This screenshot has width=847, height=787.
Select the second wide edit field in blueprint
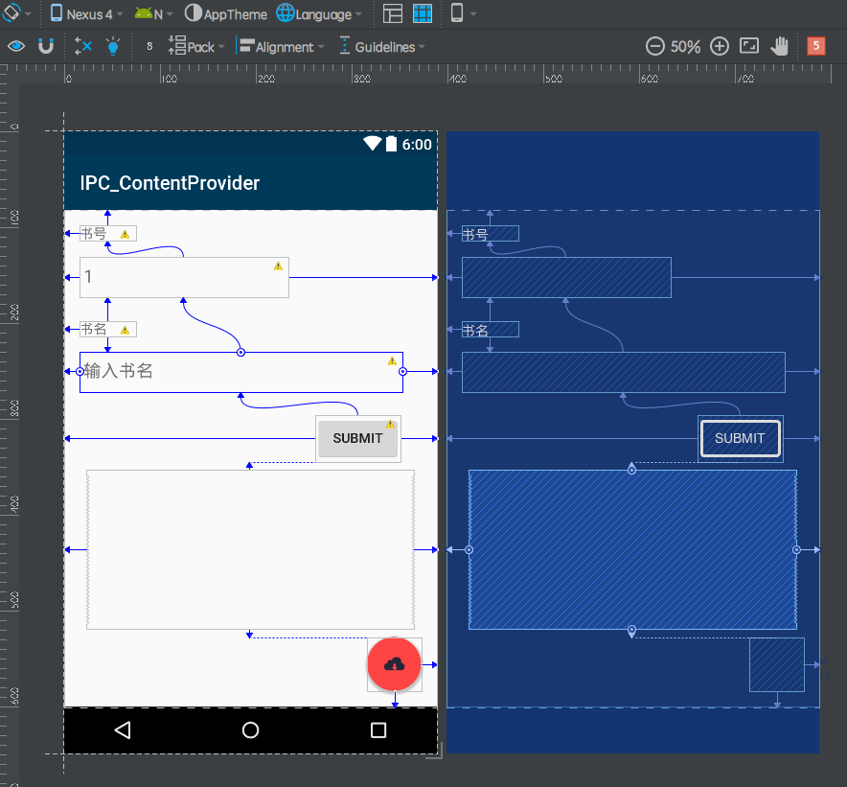point(624,372)
